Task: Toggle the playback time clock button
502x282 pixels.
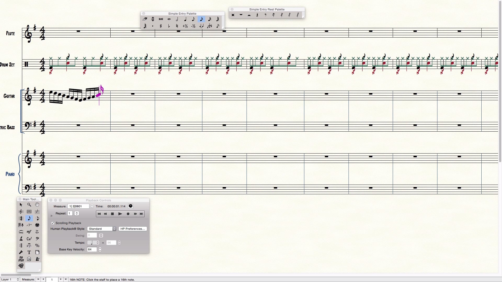Action: (x=130, y=206)
